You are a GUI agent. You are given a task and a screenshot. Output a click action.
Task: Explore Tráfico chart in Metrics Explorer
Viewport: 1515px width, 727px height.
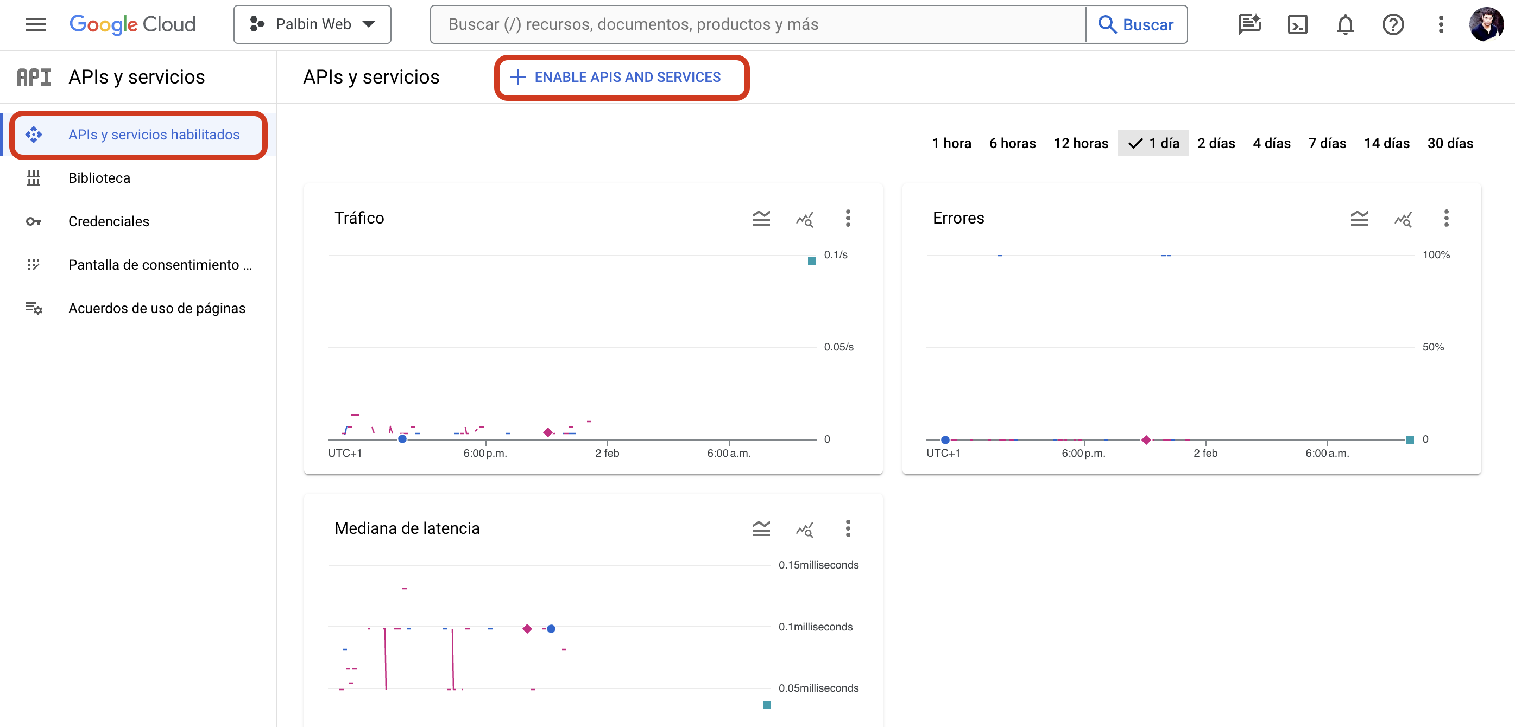[805, 219]
